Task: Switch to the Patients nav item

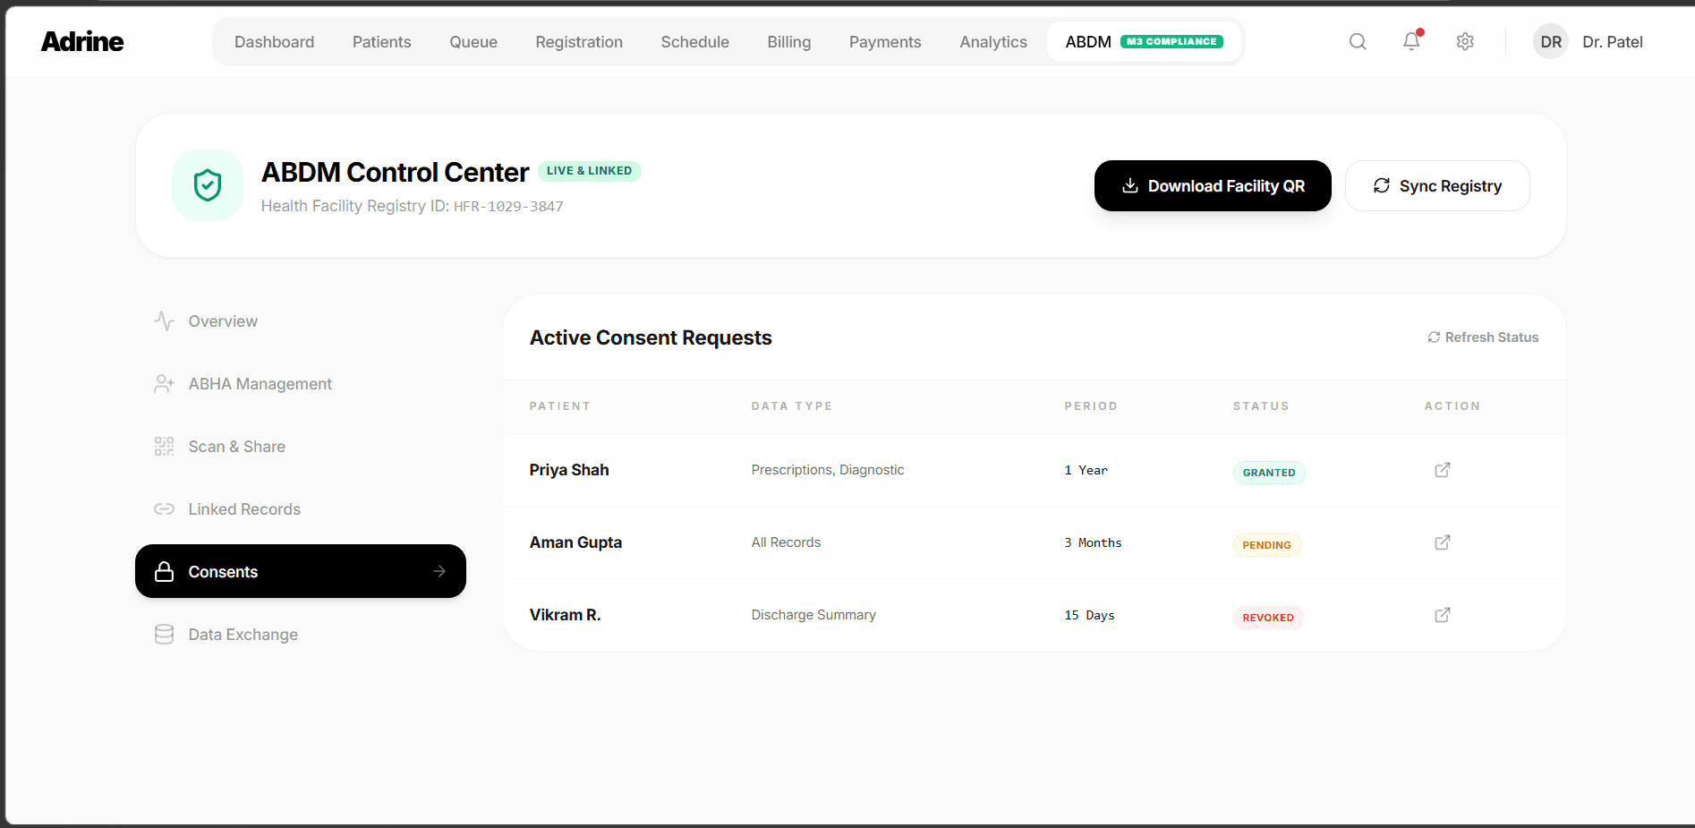Action: (381, 41)
